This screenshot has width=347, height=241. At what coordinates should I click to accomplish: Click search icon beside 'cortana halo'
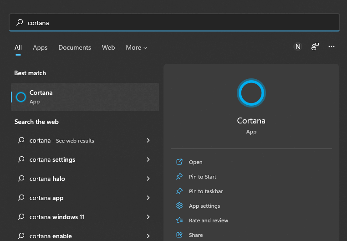[21, 179]
